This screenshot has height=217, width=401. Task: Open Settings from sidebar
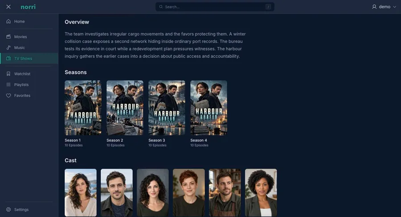click(29, 209)
